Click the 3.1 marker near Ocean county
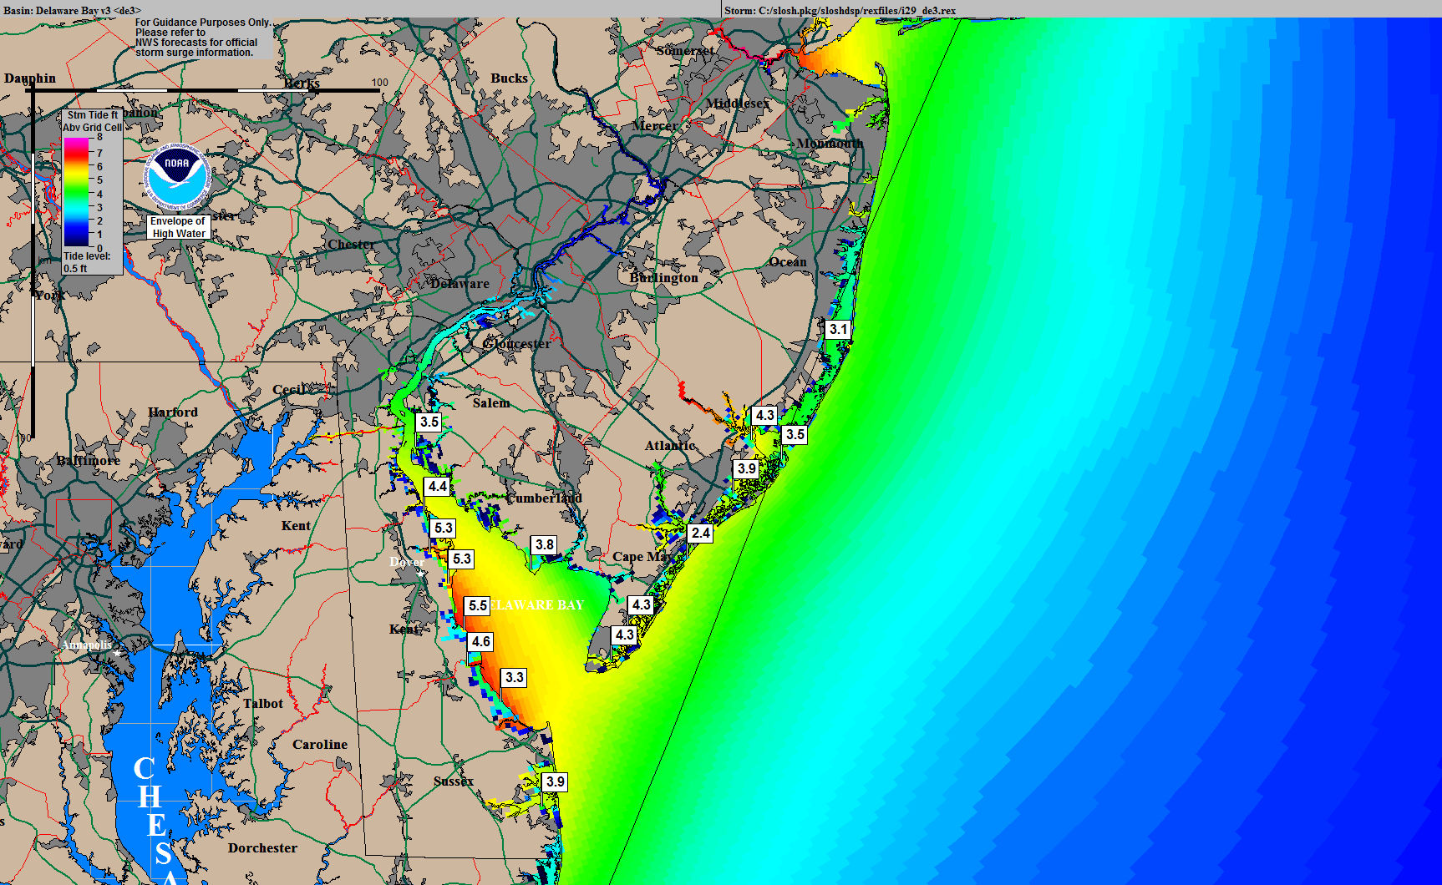Image resolution: width=1442 pixels, height=885 pixels. point(838,330)
